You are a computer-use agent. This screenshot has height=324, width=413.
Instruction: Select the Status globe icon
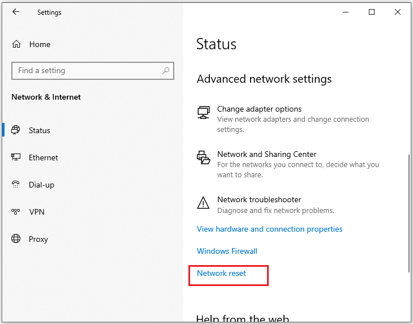(x=15, y=130)
